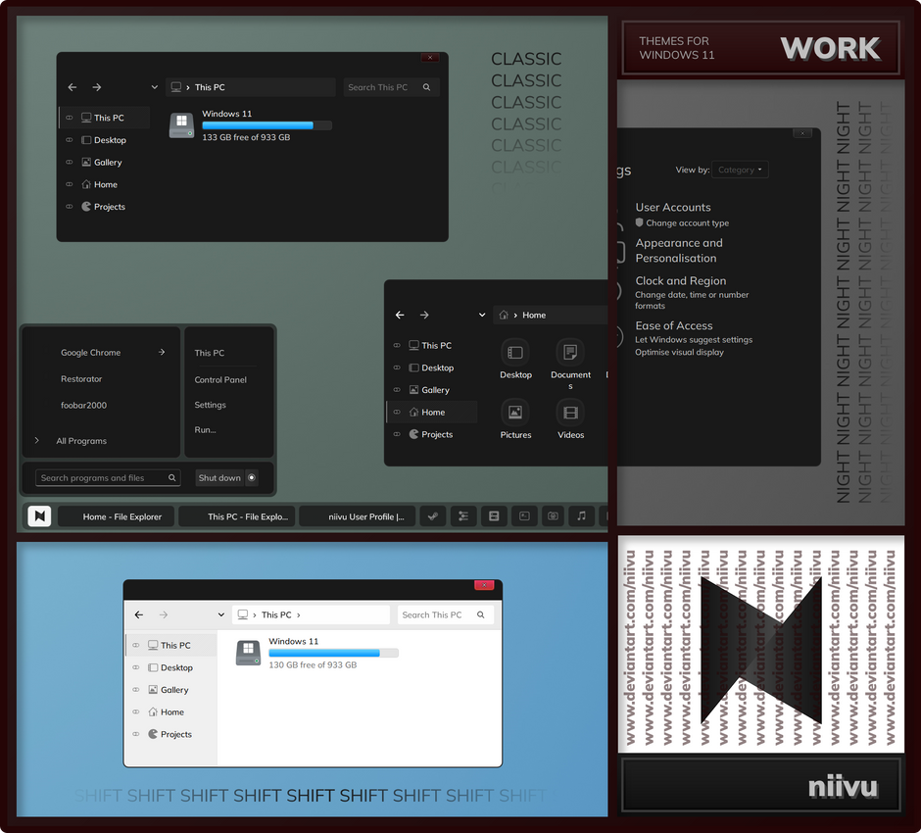
Task: Click Search This PC field in dark window
Action: (391, 87)
